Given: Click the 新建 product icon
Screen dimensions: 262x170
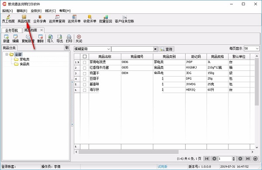Looking at the screenshot, I should [x=6, y=39].
